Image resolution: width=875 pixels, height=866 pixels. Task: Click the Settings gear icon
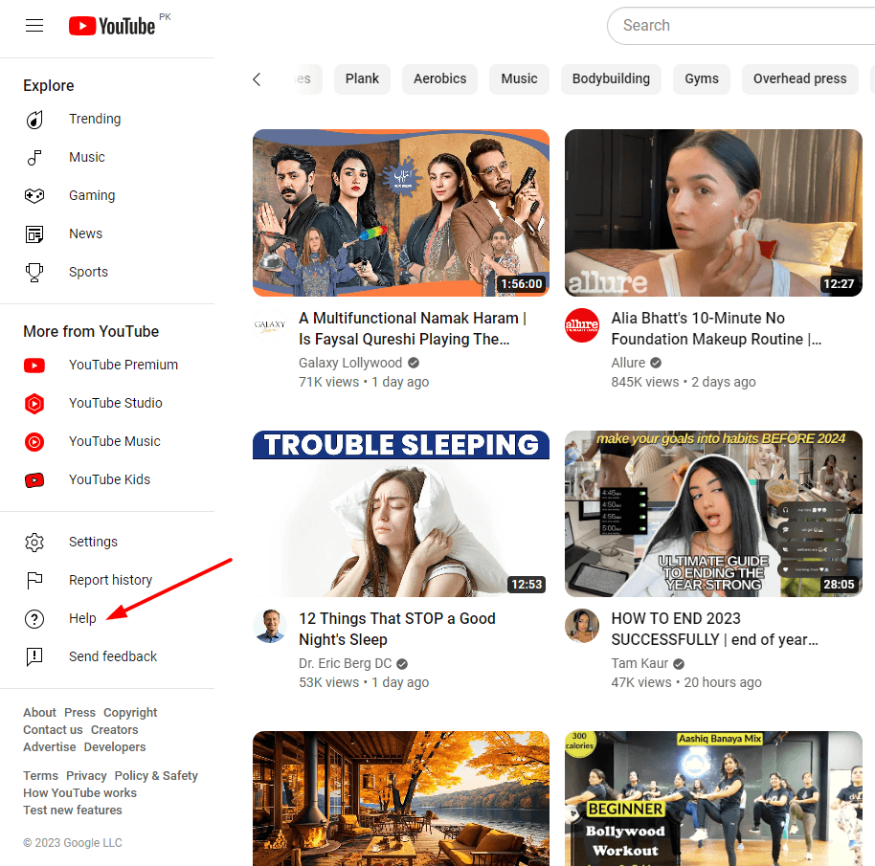click(x=34, y=542)
